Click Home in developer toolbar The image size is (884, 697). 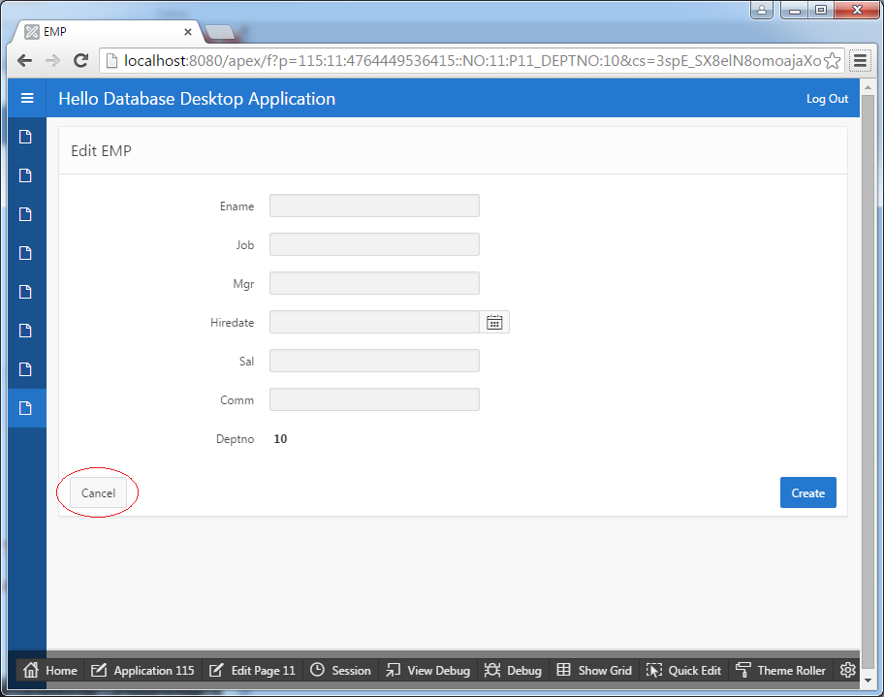50,670
